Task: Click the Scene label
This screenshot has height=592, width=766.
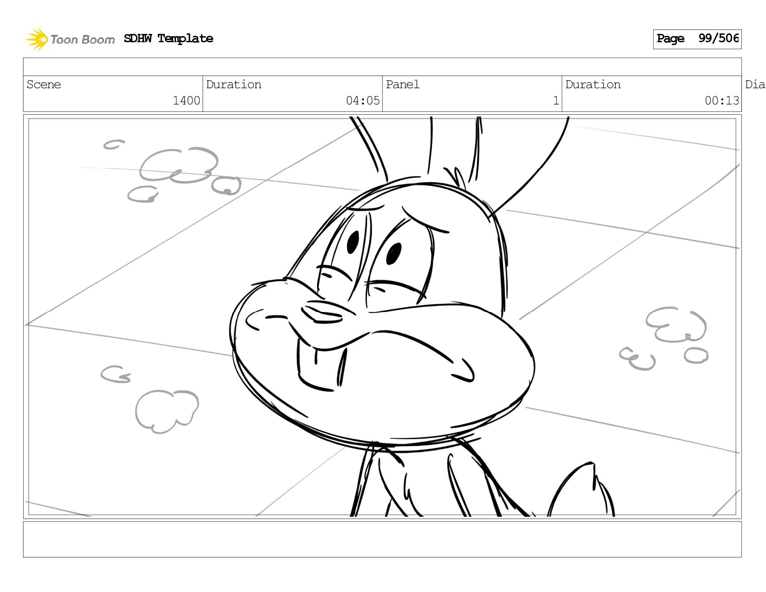Action: [x=44, y=85]
